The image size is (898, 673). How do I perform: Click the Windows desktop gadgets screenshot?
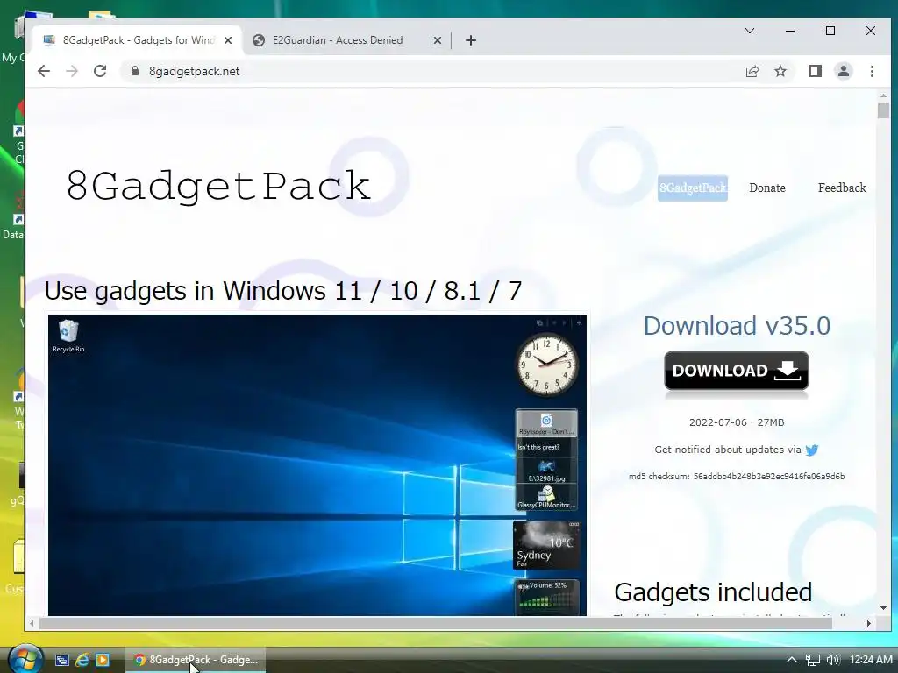click(x=317, y=464)
